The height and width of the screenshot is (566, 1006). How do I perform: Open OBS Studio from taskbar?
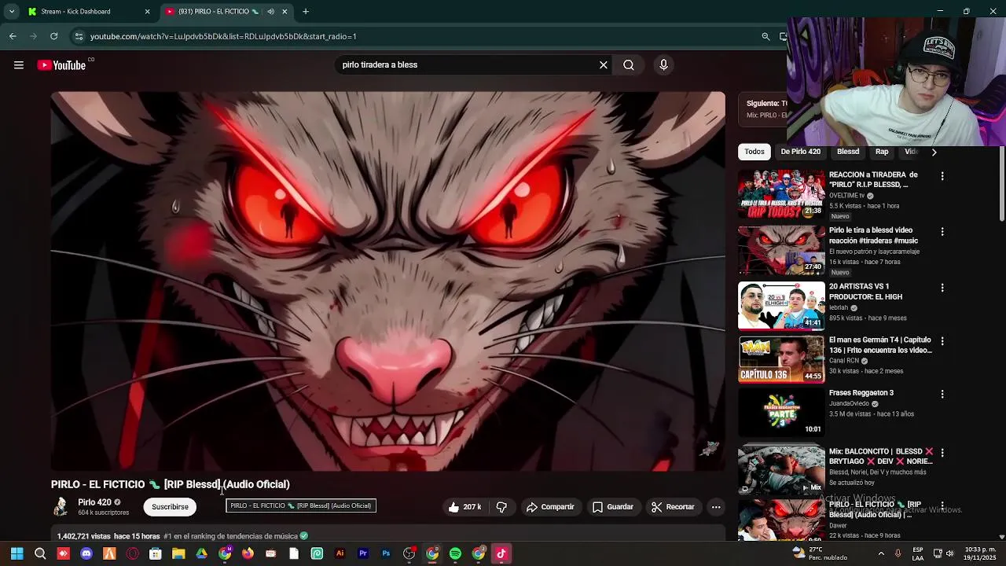coord(409,553)
